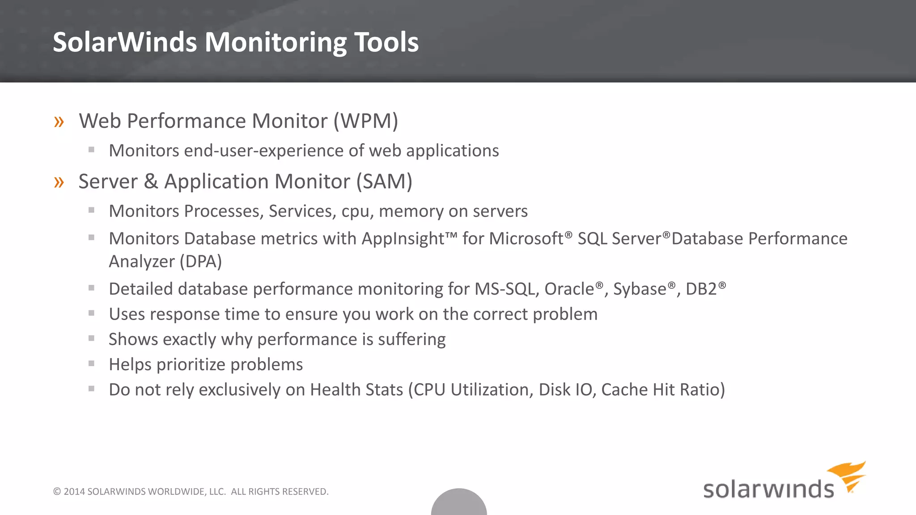916x515 pixels.
Task: Select 'Server & Application Monitor (SAM)' heading
Action: tap(245, 181)
